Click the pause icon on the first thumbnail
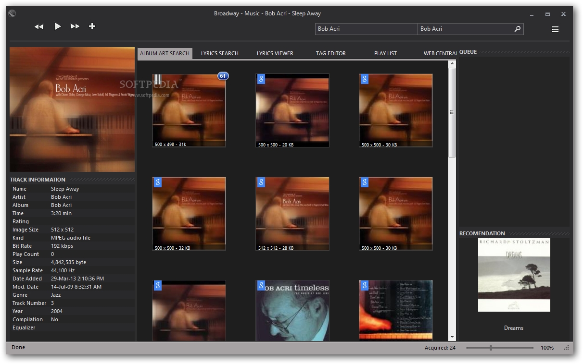Viewport: 583px width, 364px height. pos(157,79)
